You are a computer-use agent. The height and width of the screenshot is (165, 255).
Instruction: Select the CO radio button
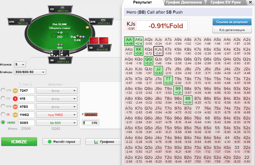3,98
